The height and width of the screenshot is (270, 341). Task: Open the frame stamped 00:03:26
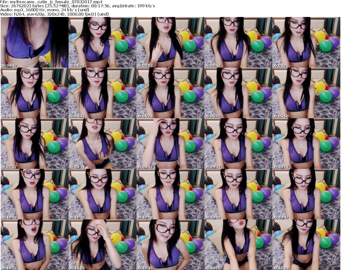pos(306,42)
